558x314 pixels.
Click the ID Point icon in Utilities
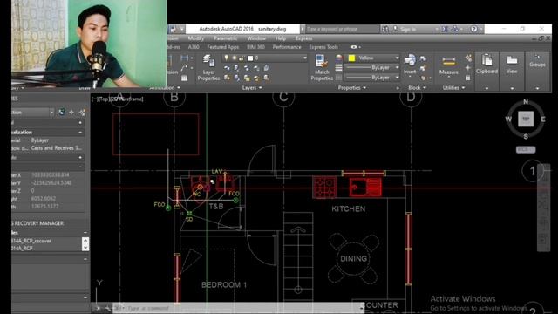468,68
